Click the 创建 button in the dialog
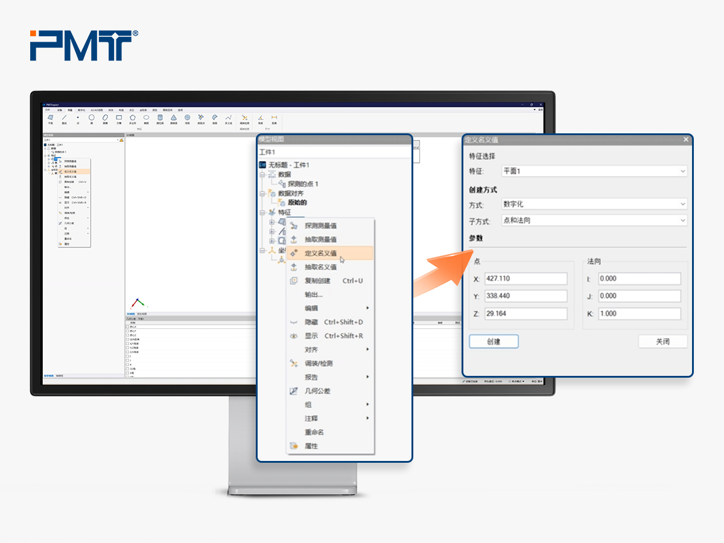The height and width of the screenshot is (543, 724). [x=494, y=341]
